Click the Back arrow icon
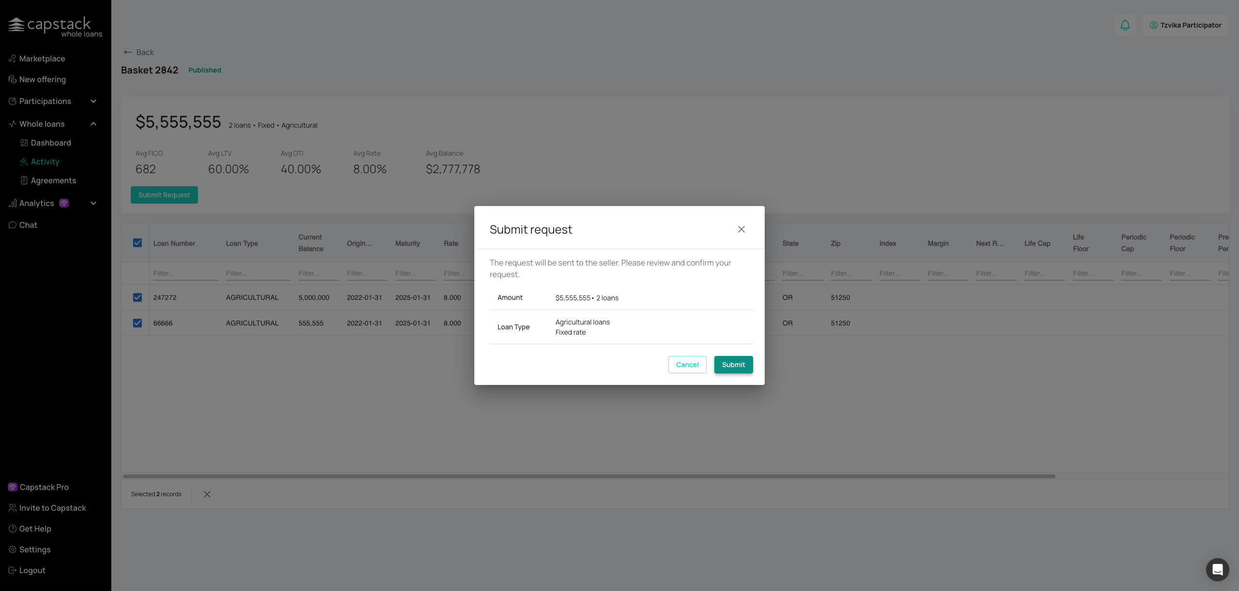 pos(128,52)
